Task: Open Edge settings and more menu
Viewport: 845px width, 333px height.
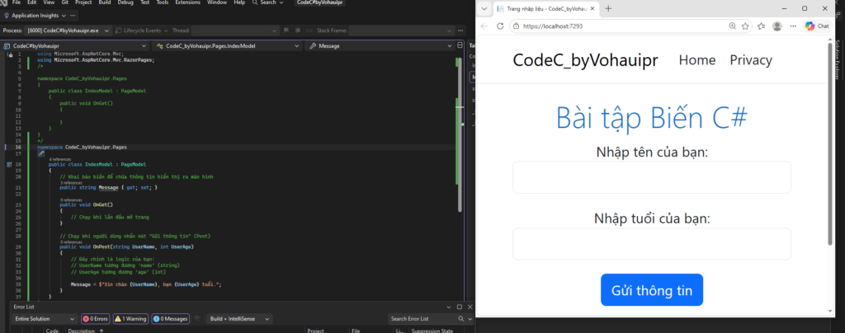Action: coord(793,26)
